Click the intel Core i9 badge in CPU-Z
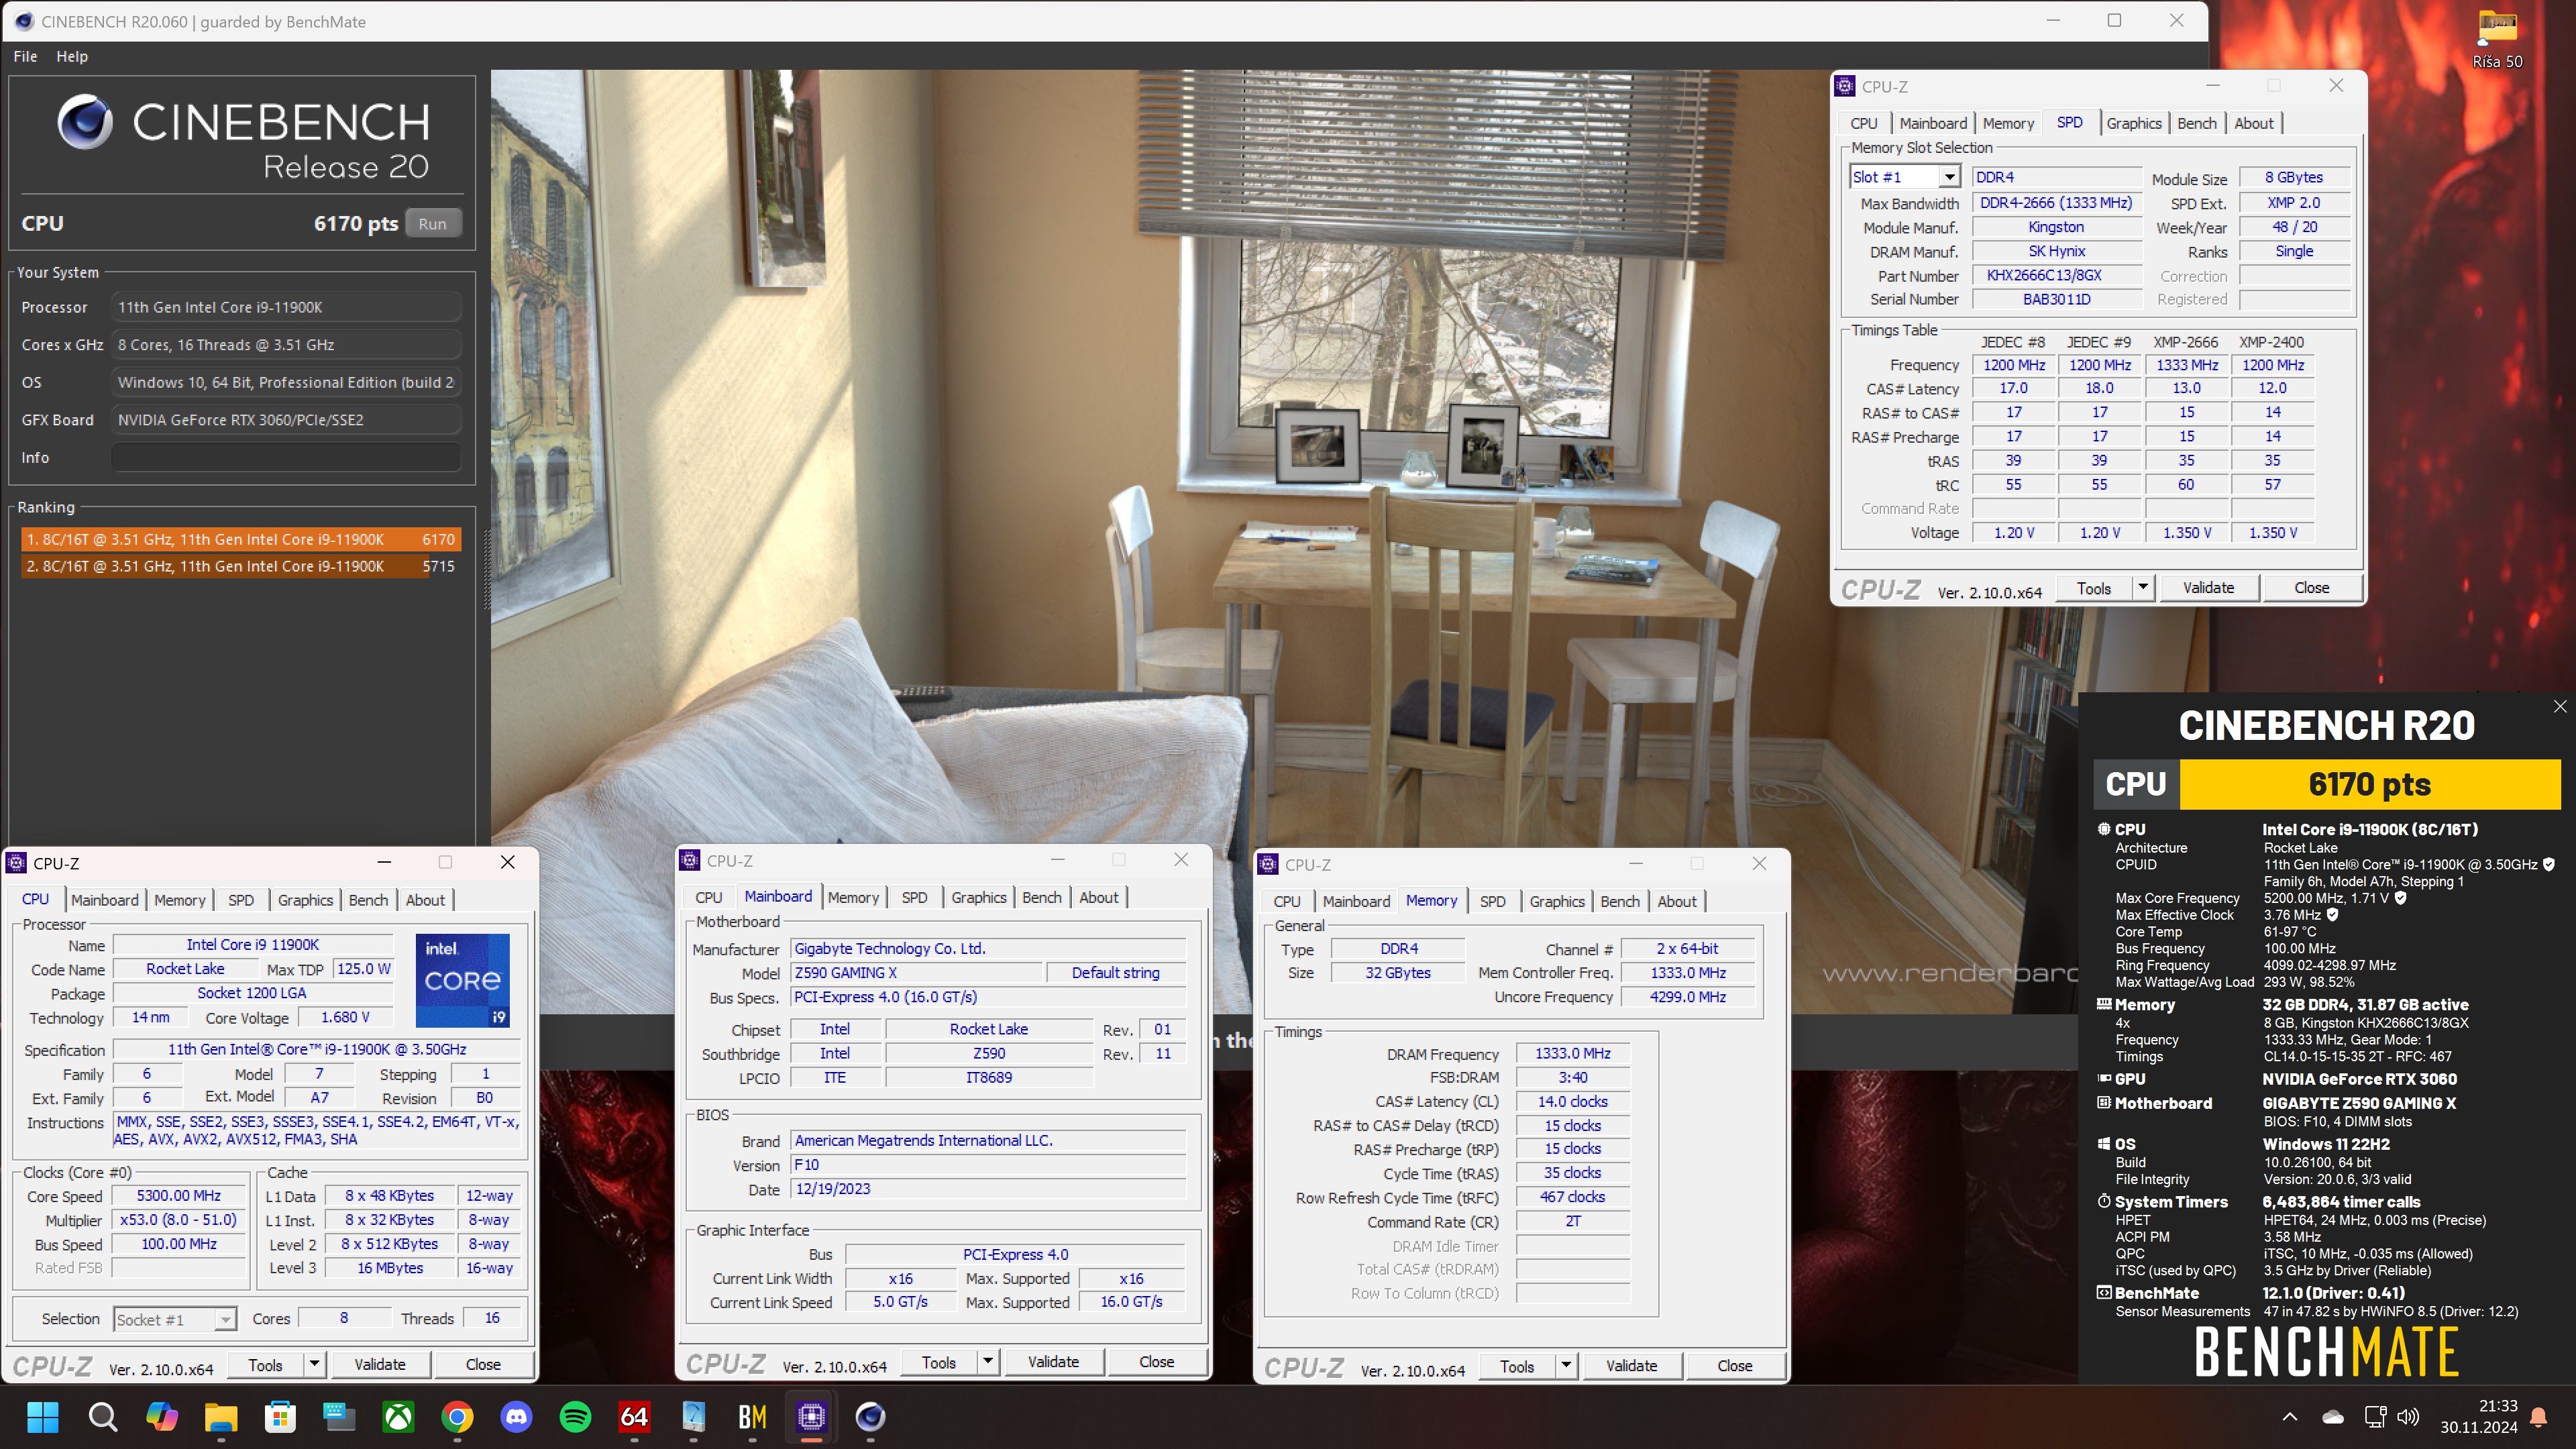Screen dimensions: 2576x1449 click(x=462, y=980)
